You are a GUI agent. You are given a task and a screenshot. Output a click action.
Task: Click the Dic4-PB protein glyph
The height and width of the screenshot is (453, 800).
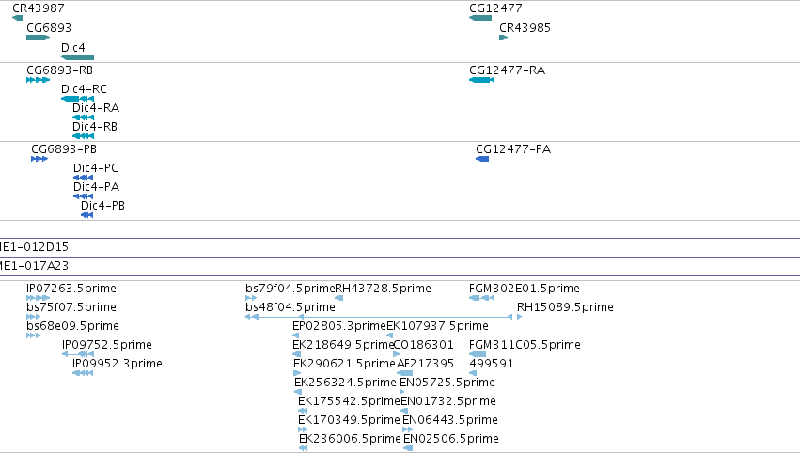pos(86,215)
